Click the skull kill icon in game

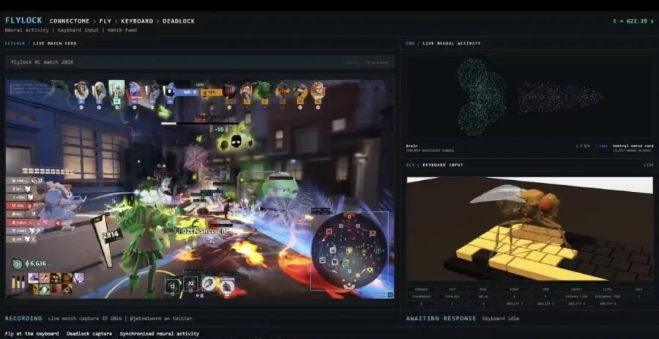click(x=236, y=141)
